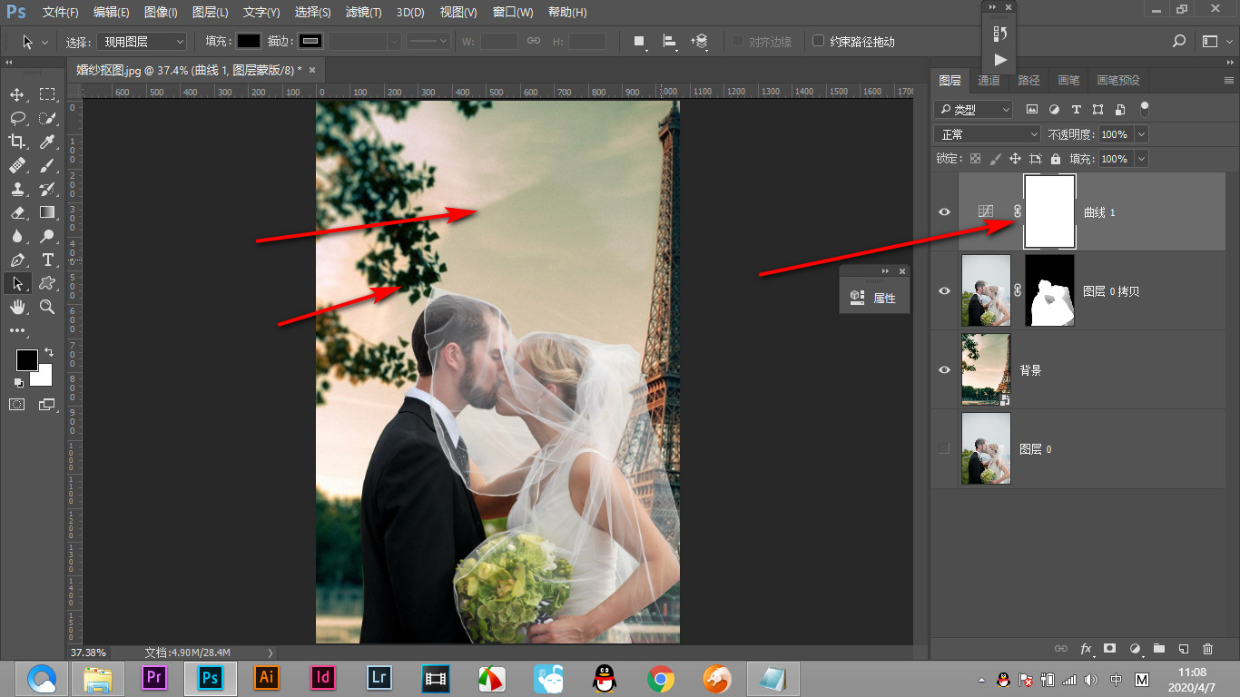Open Adobe Illustrator from the taskbar
Viewport: 1240px width, 697px height.
coord(266,678)
